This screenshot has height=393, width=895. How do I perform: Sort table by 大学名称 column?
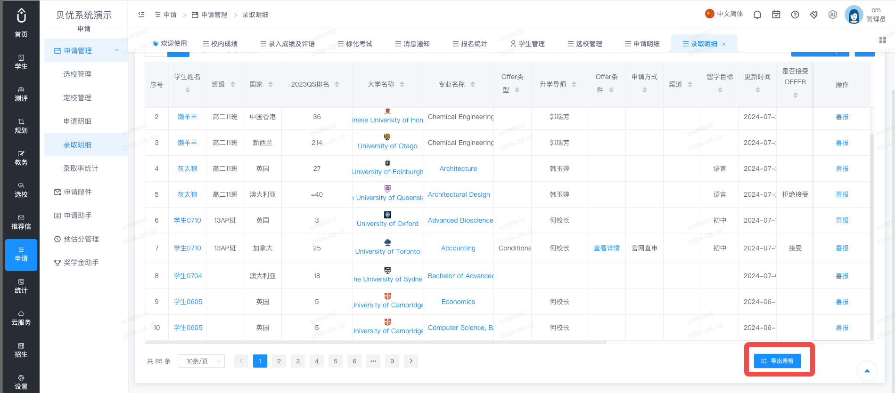pyautogui.click(x=402, y=85)
